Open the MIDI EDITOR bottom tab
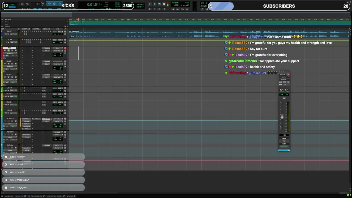This screenshot has width=352, height=198. pos(9,196)
